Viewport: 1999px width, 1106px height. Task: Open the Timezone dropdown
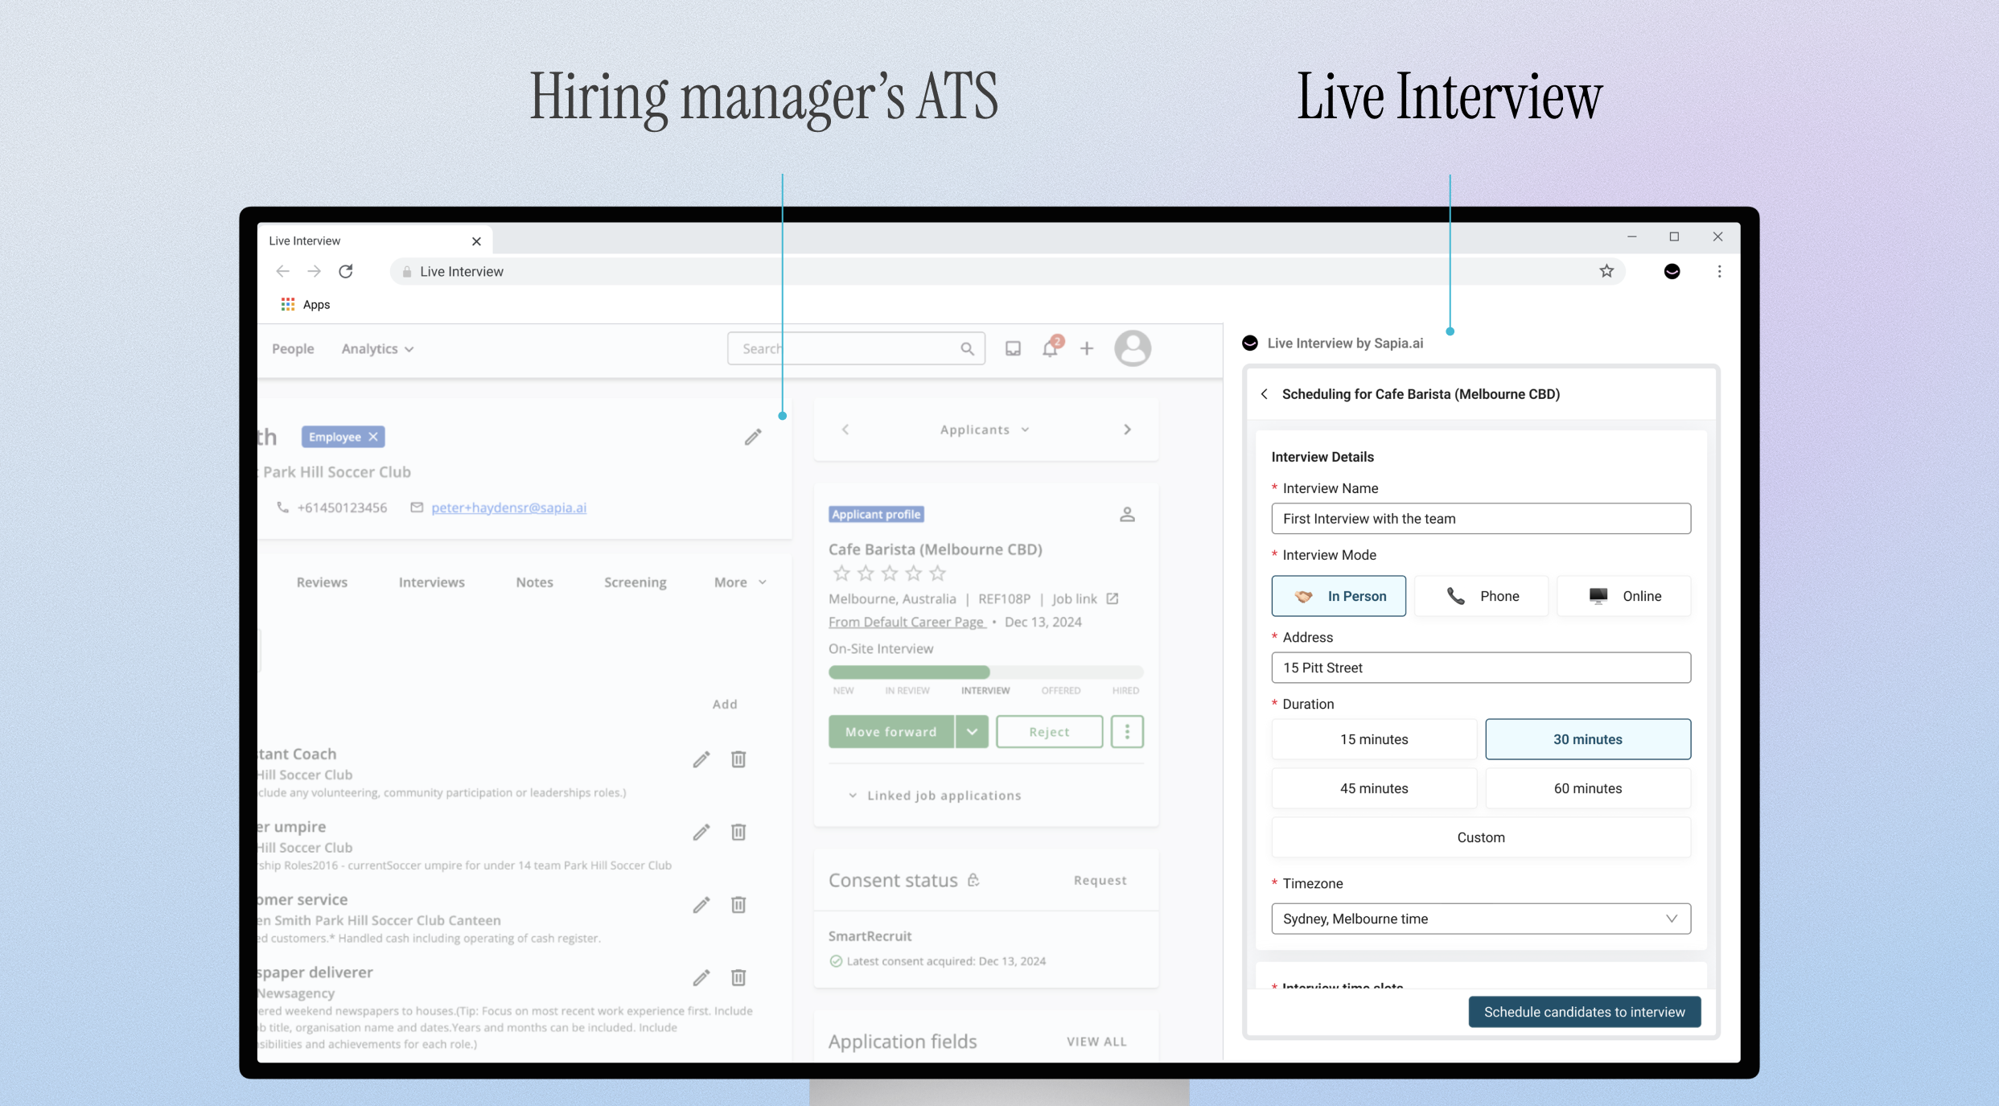1480,919
